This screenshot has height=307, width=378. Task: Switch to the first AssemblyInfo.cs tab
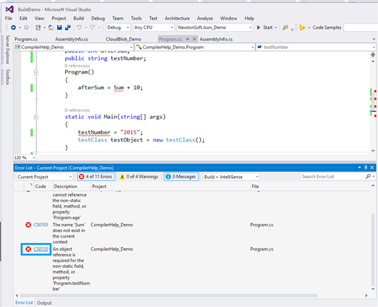(71, 39)
